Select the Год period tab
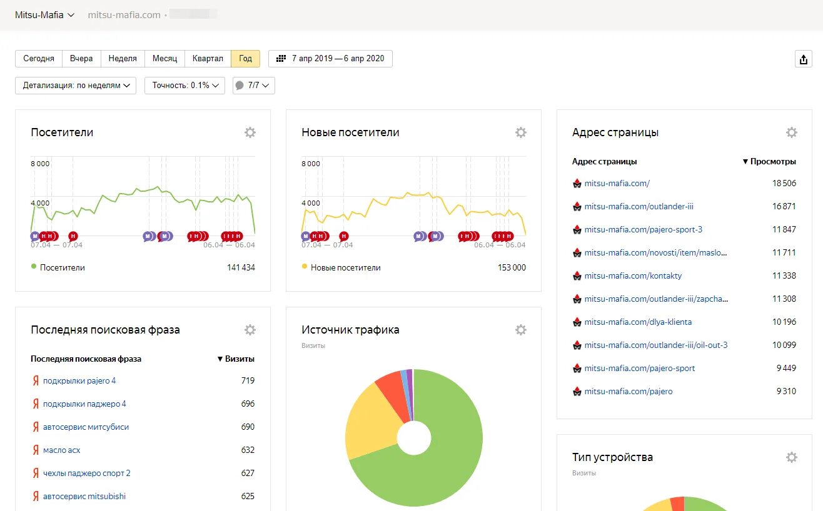823x511 pixels. (245, 59)
